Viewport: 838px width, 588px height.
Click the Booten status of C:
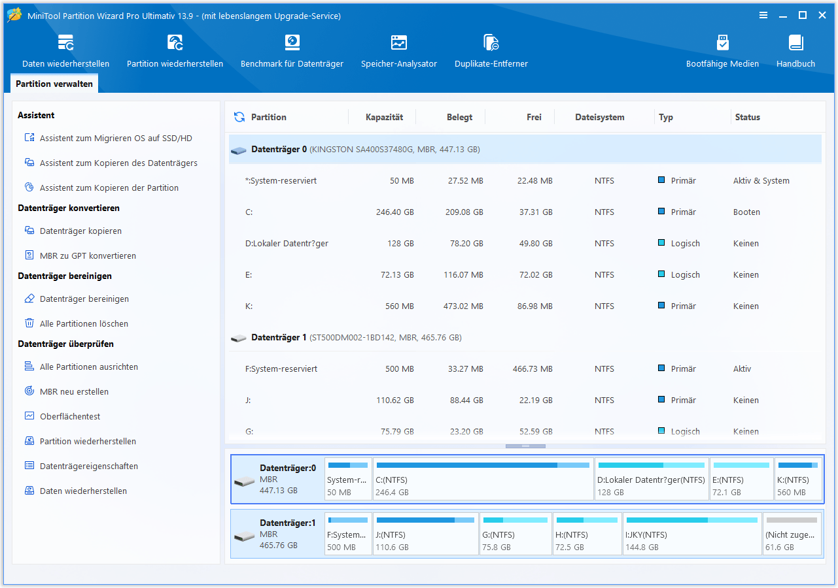[746, 212]
